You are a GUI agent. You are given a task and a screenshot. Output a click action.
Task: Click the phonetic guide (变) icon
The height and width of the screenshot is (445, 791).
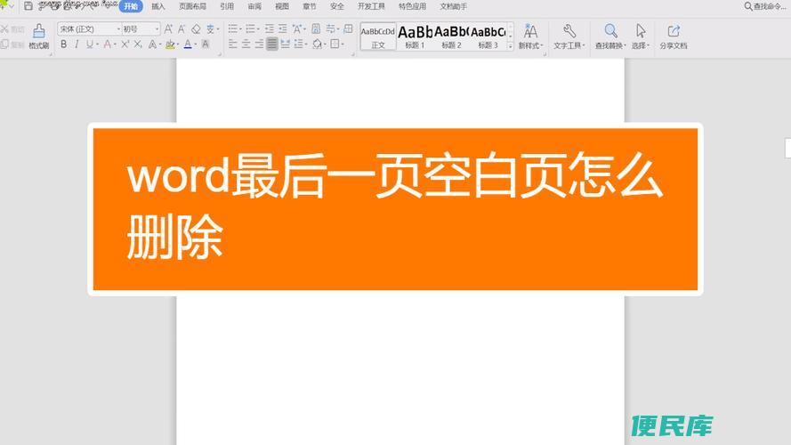pos(210,29)
